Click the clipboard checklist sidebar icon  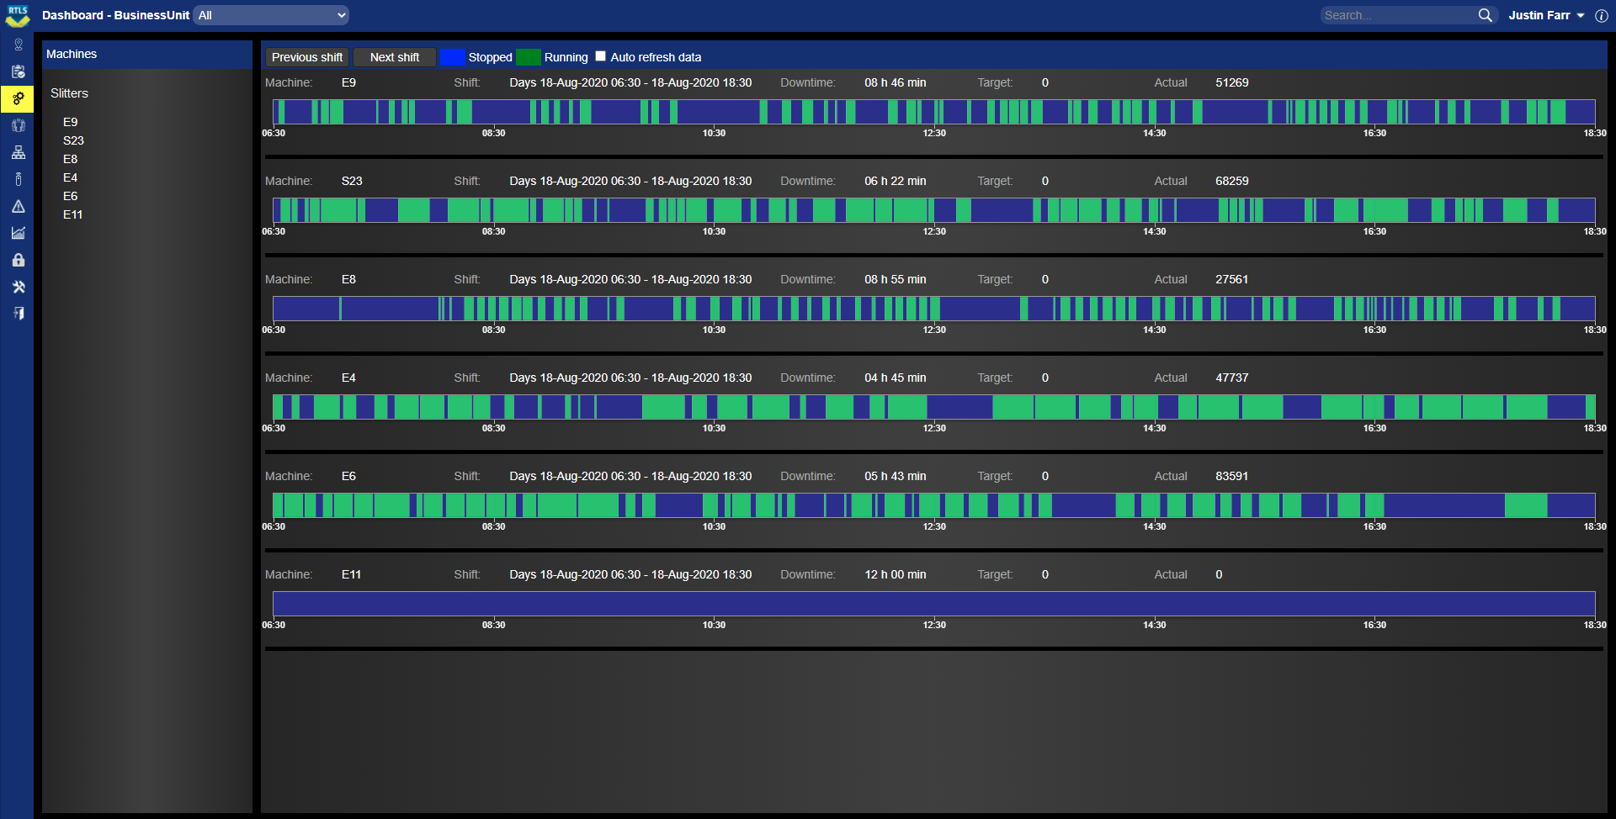(x=18, y=71)
